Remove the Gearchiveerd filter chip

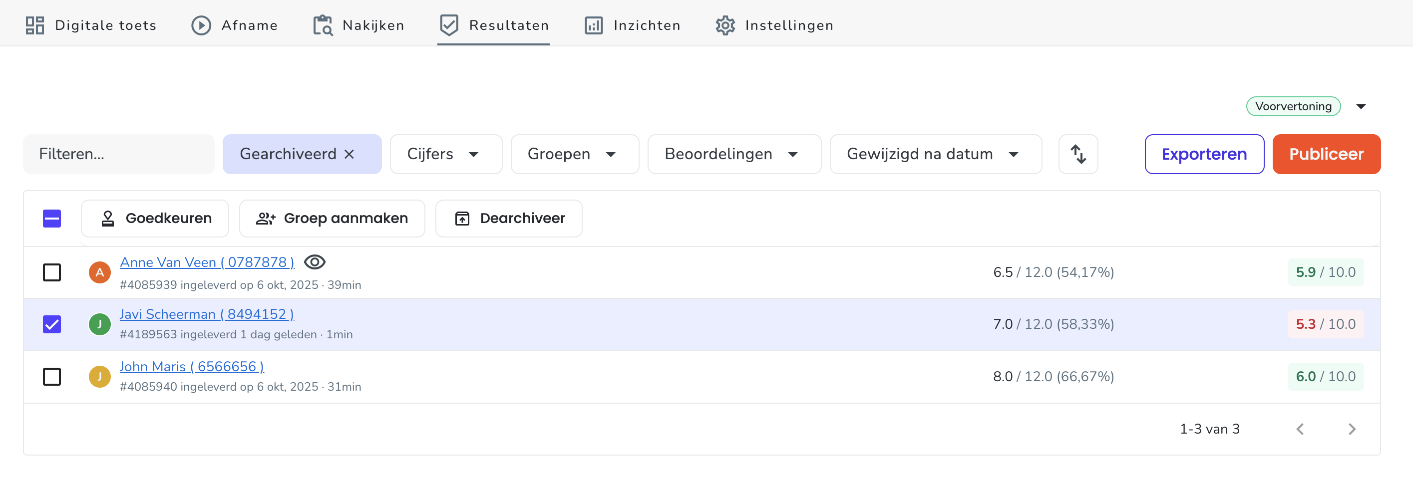pos(350,154)
